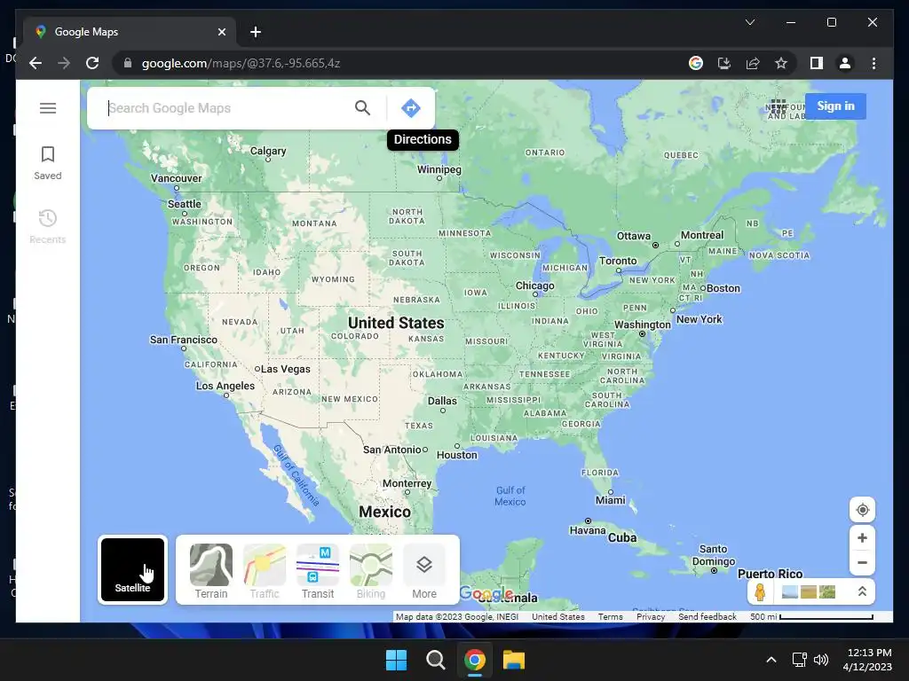The image size is (909, 681).
Task: Click the Las Vegas label on map
Action: (285, 369)
